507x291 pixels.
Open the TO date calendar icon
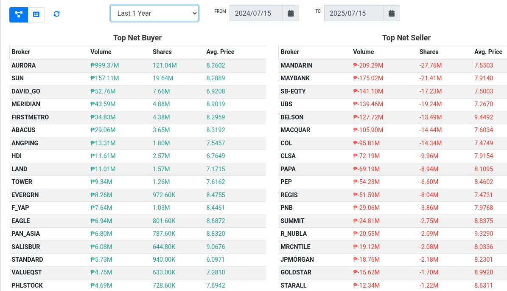[x=392, y=13]
